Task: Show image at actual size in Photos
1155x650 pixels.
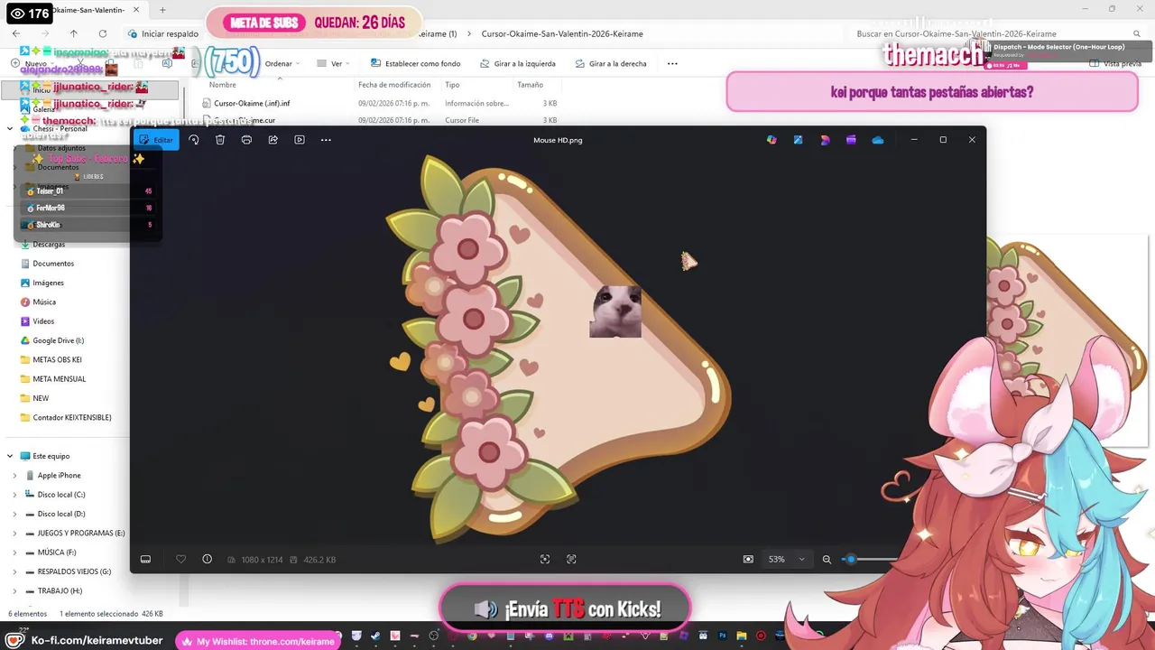Action: 571,560
